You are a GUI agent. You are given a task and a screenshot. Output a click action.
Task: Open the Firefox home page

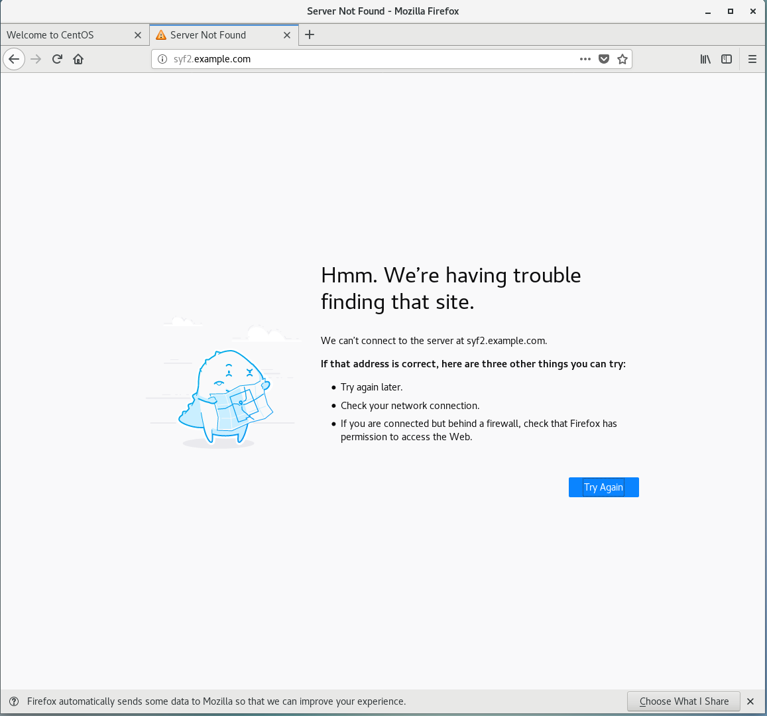pyautogui.click(x=78, y=59)
